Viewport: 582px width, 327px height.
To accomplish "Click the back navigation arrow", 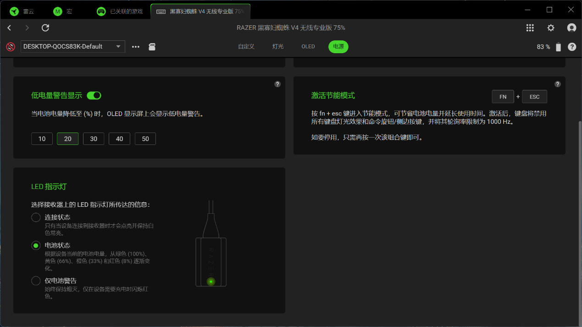I will [9, 28].
